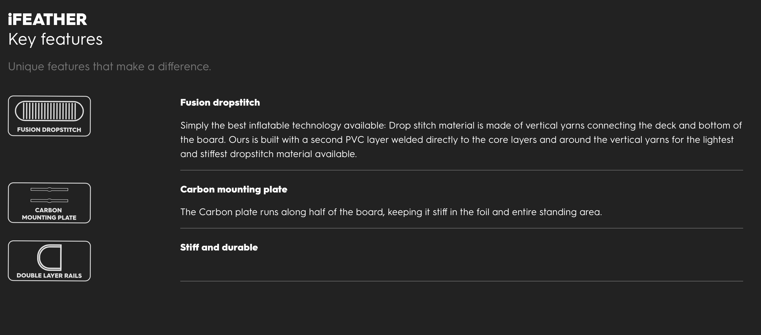
Task: Click the 'Unique features that make a difference' subtitle
Action: (109, 67)
